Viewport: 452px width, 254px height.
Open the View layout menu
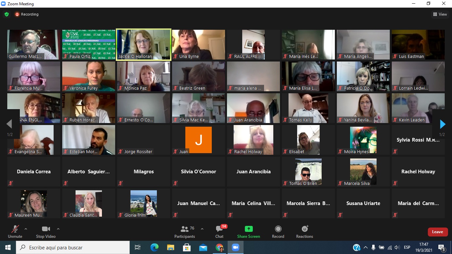click(x=440, y=14)
